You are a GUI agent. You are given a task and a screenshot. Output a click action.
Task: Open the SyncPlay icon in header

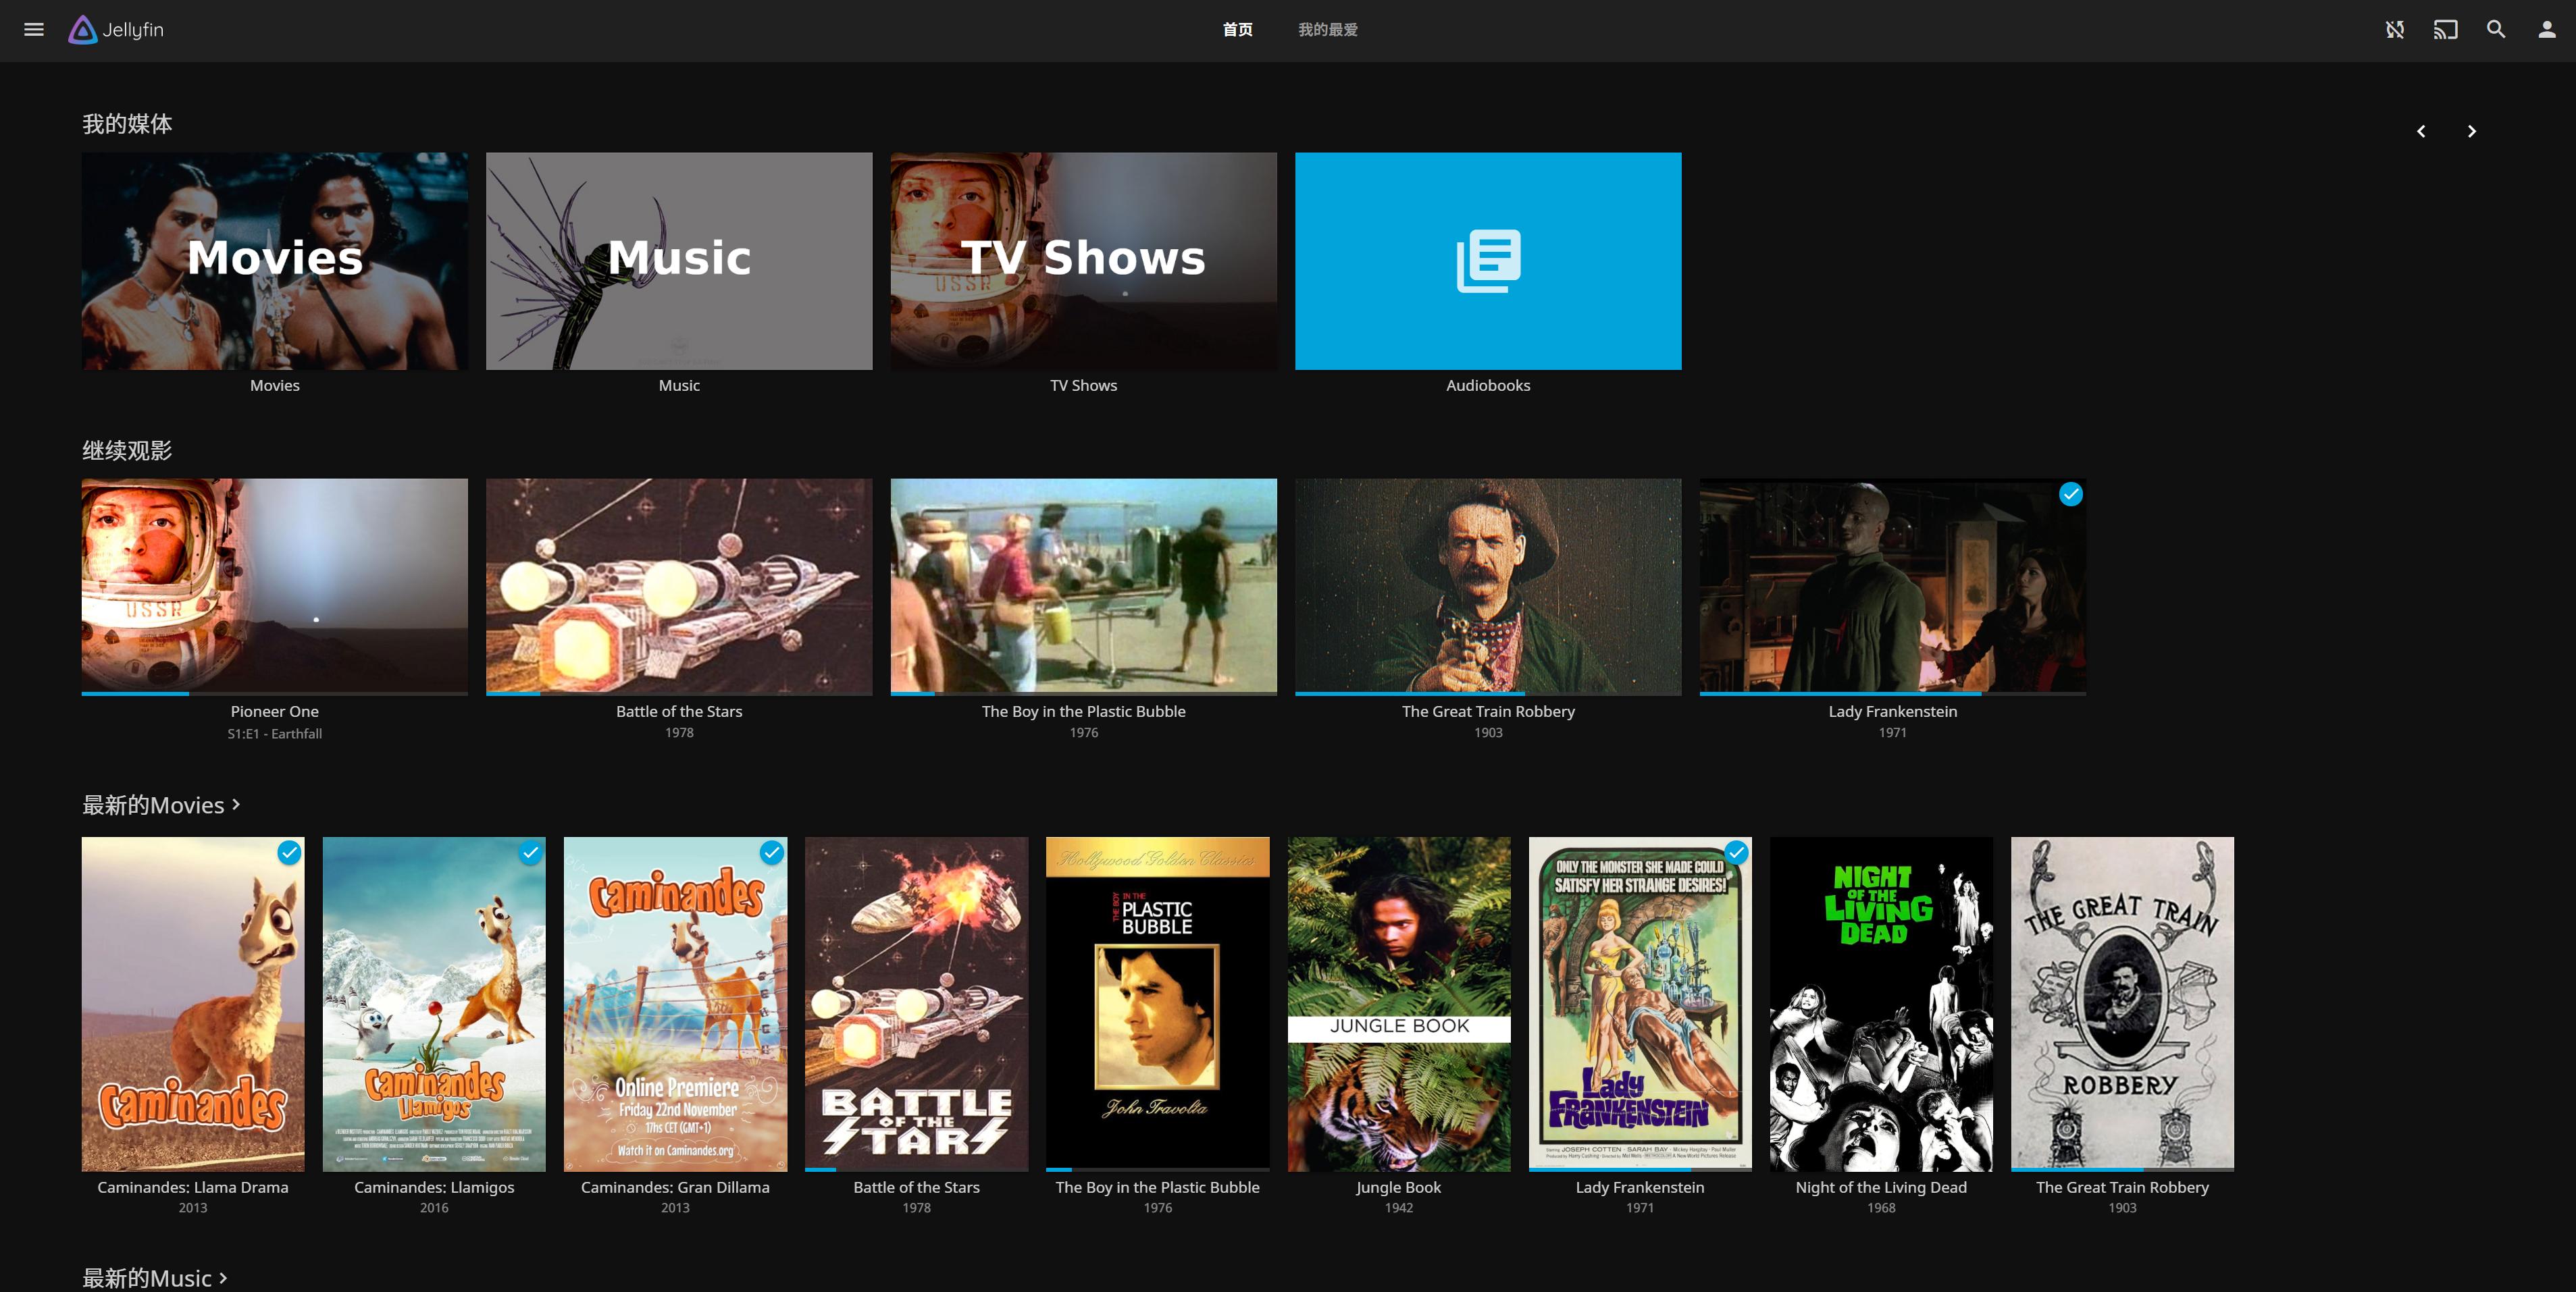point(2395,30)
